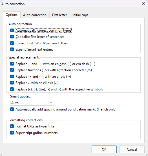
Task: Toggle Superscript ordinal numbers
Action: pyautogui.click(x=12, y=133)
